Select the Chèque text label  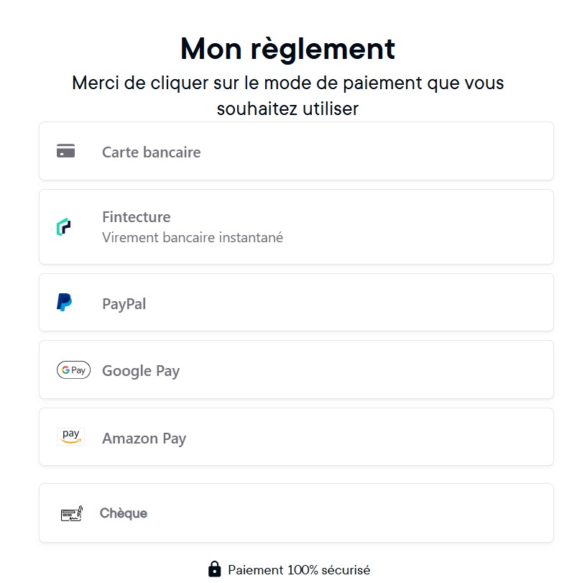[x=124, y=513]
